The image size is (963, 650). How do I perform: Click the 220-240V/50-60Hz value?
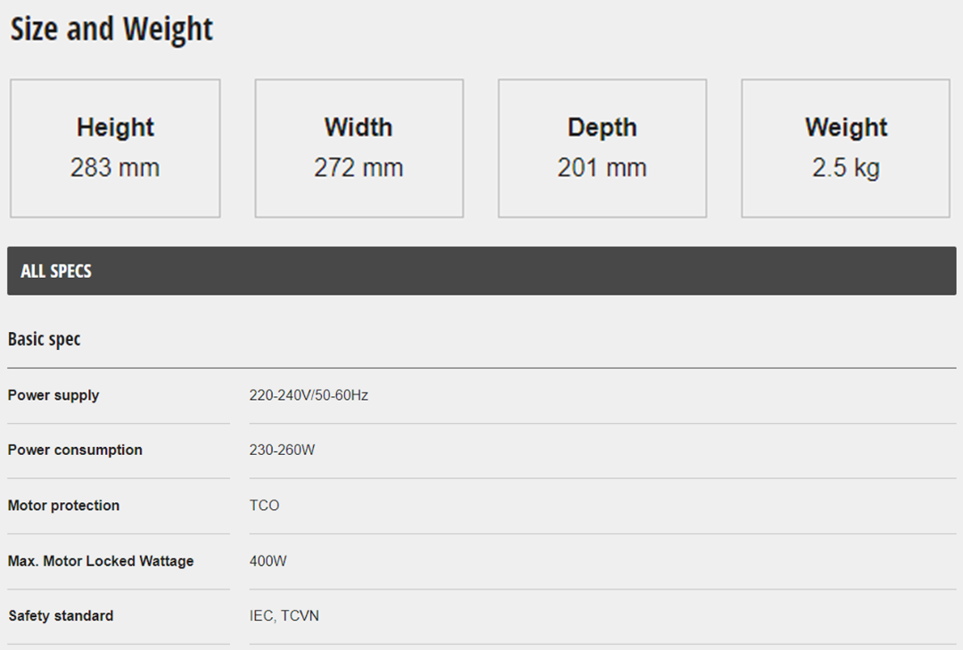click(x=309, y=395)
